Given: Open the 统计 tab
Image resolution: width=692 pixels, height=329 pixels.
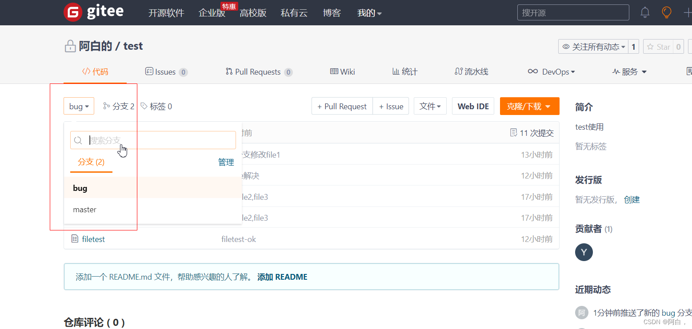Looking at the screenshot, I should pos(404,71).
